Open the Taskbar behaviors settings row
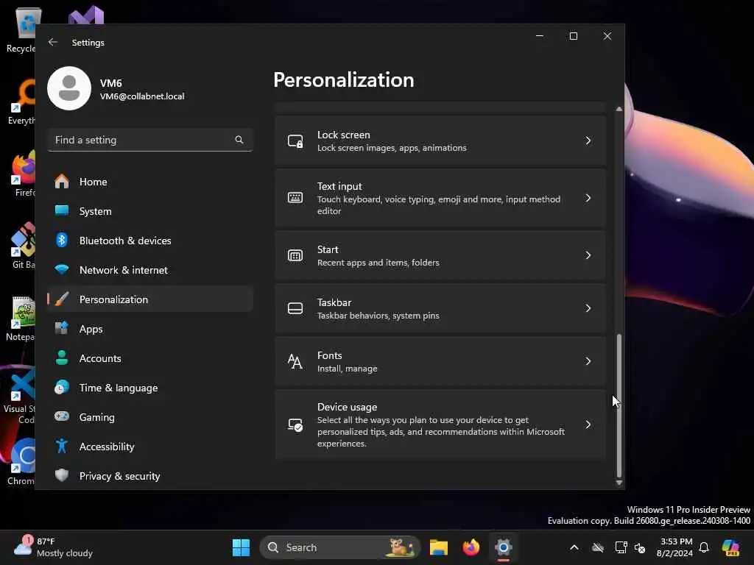The width and height of the screenshot is (754, 565). 440,308
